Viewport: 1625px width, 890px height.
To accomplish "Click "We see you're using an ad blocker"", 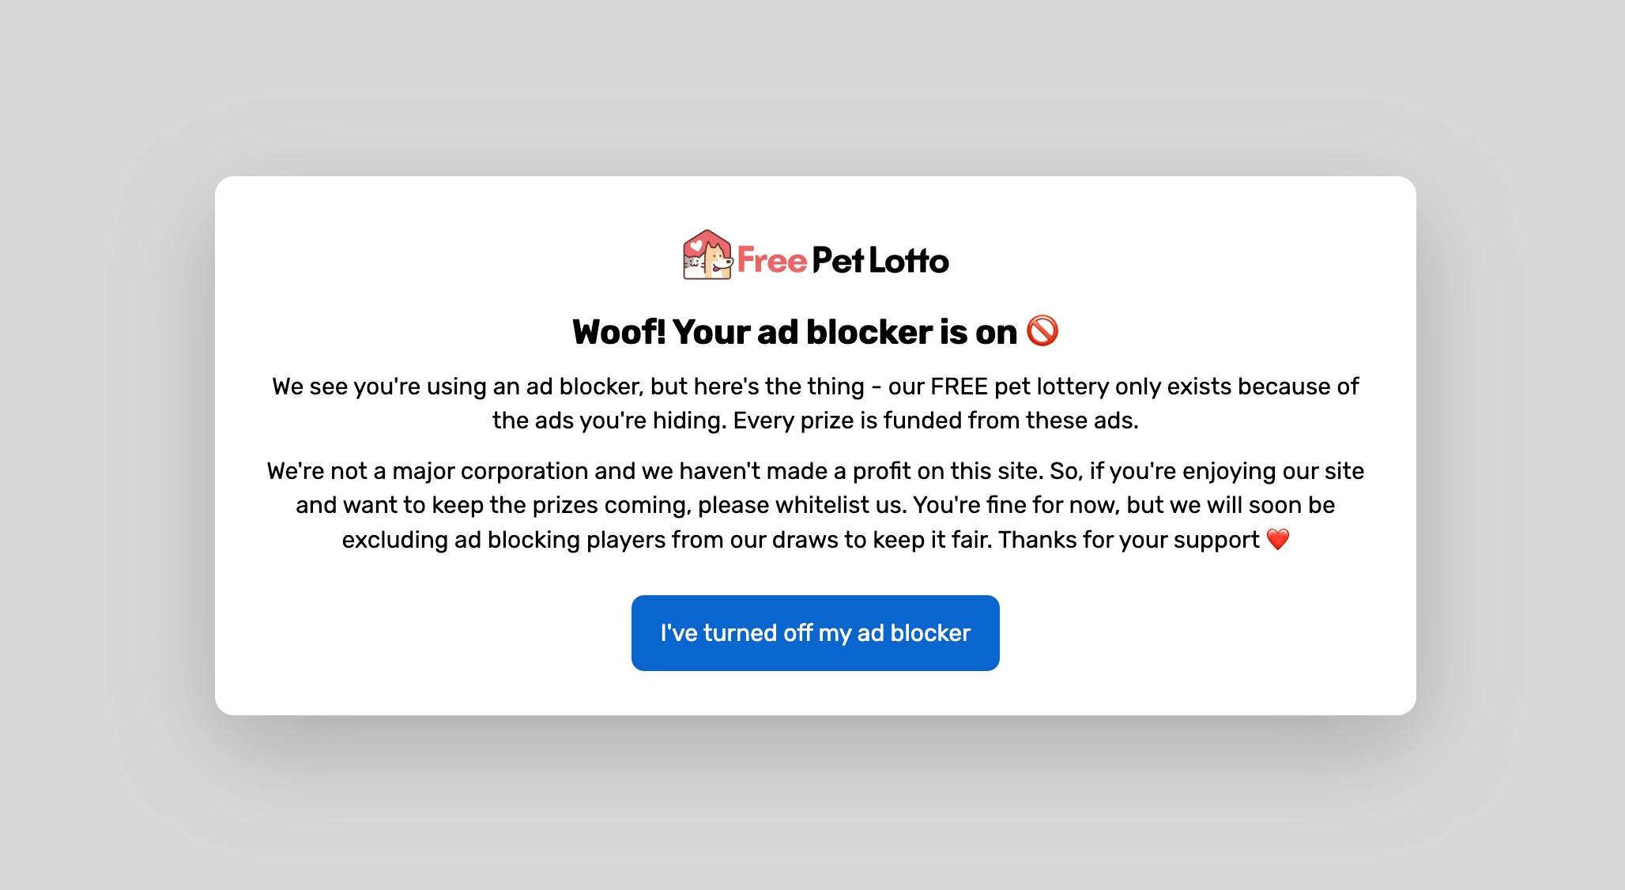I will pyautogui.click(x=457, y=387).
